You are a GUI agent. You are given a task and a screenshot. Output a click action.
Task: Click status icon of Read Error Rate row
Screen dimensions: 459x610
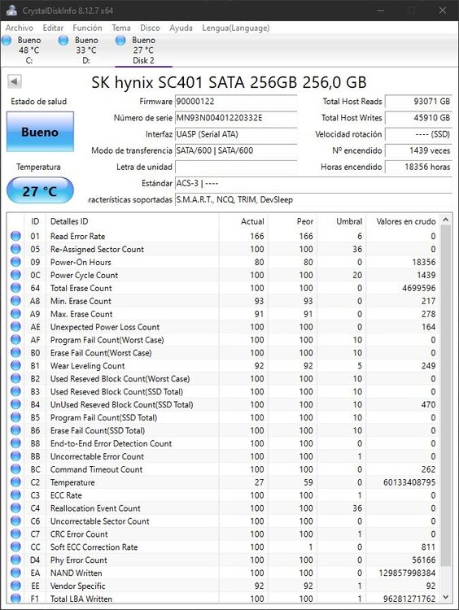(x=15, y=236)
